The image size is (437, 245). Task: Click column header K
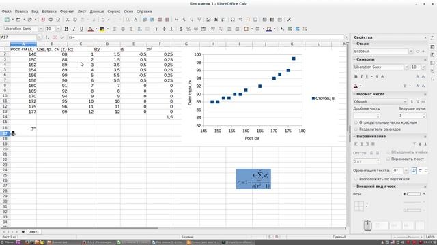292,44
